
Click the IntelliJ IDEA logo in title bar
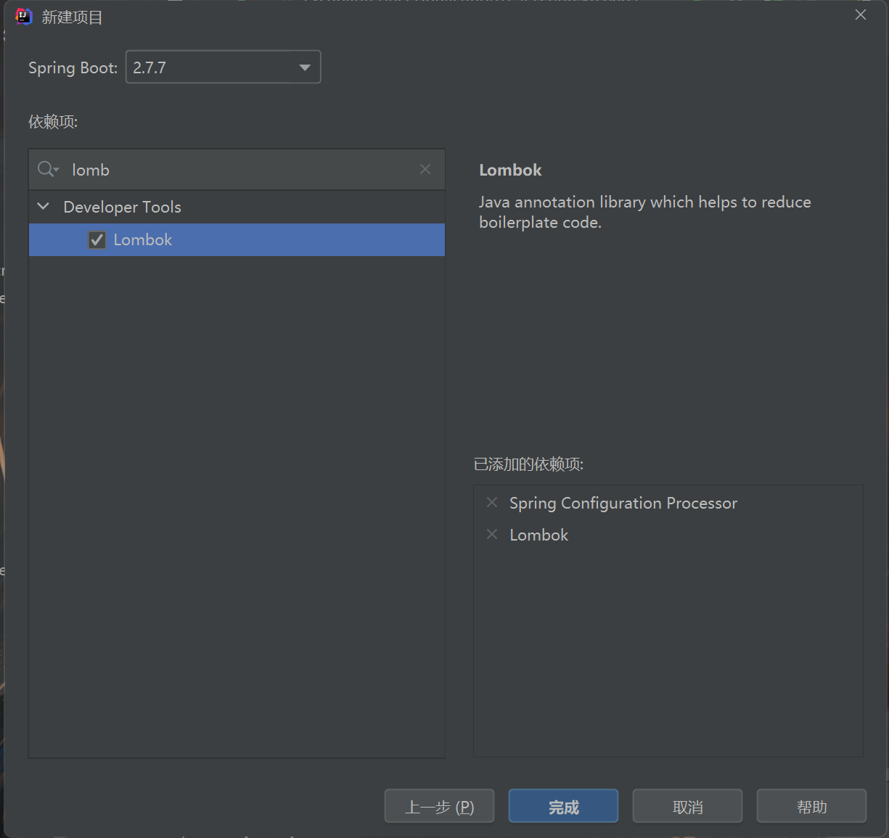pyautogui.click(x=24, y=17)
